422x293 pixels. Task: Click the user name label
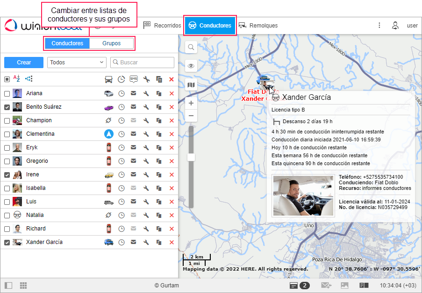(x=412, y=26)
